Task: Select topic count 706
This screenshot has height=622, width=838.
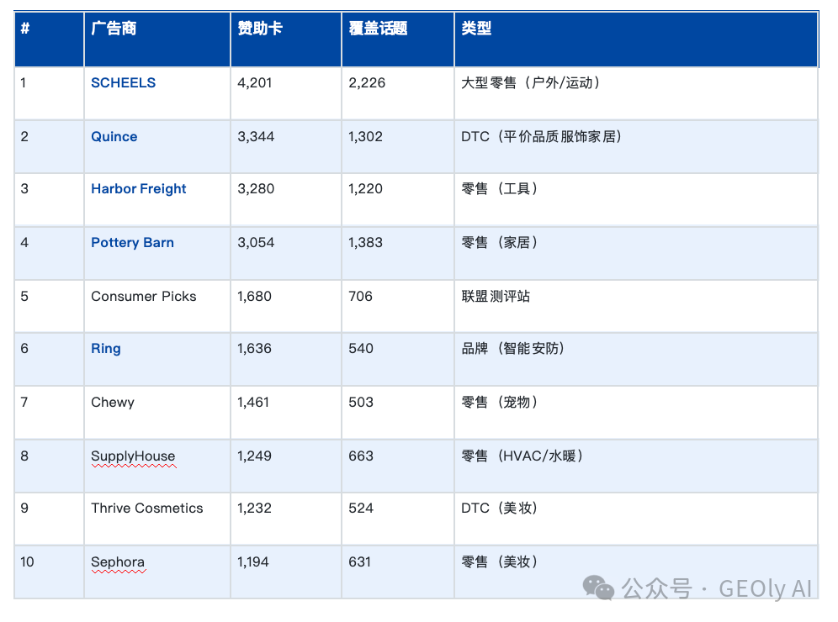Action: (x=360, y=297)
